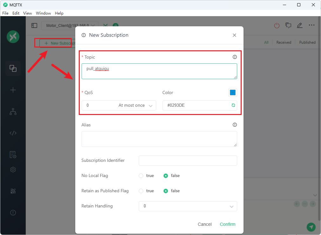The width and height of the screenshot is (321, 235).
Task: Click the Confirm button
Action: tap(228, 224)
